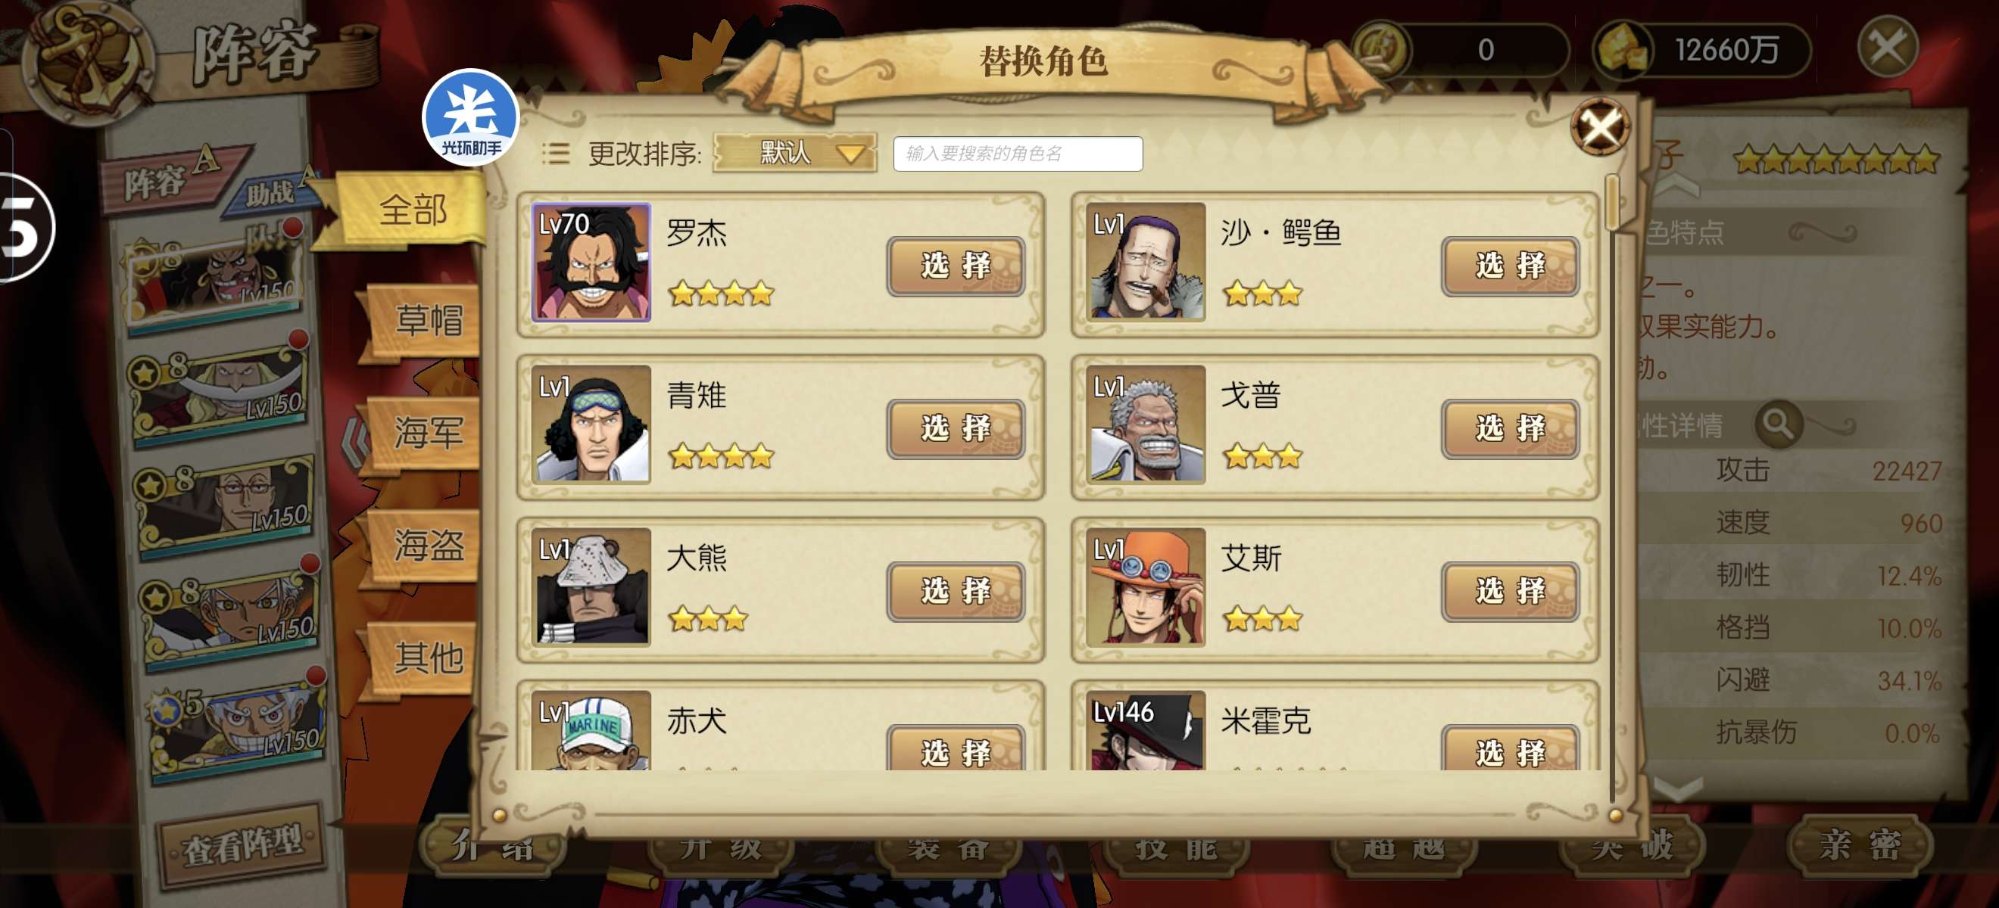Click the magnifier icon beside 属性详情
1999x908 pixels.
[x=1778, y=424]
